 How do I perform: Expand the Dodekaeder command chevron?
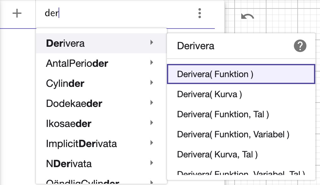tap(152, 103)
